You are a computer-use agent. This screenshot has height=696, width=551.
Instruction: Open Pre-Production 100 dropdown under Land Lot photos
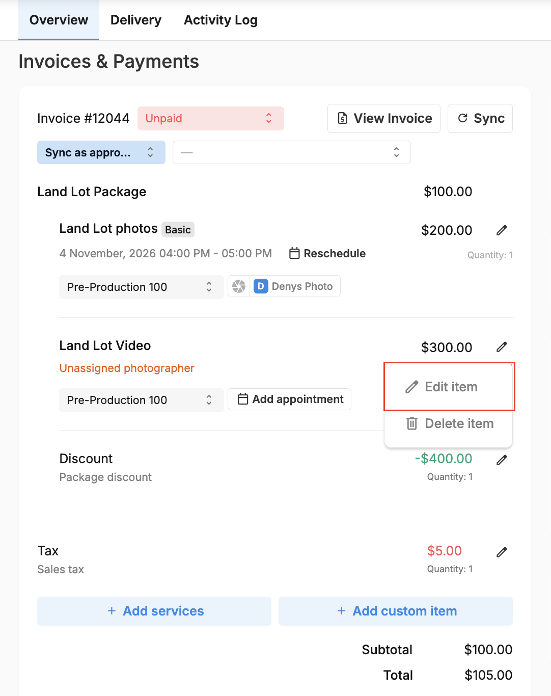point(142,287)
